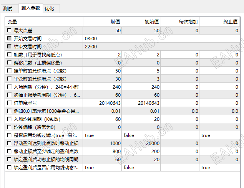Screen dimensions: 244x188
Task: Enable the 均线偏移 (通常为0) checkbox
Action: [9, 127]
